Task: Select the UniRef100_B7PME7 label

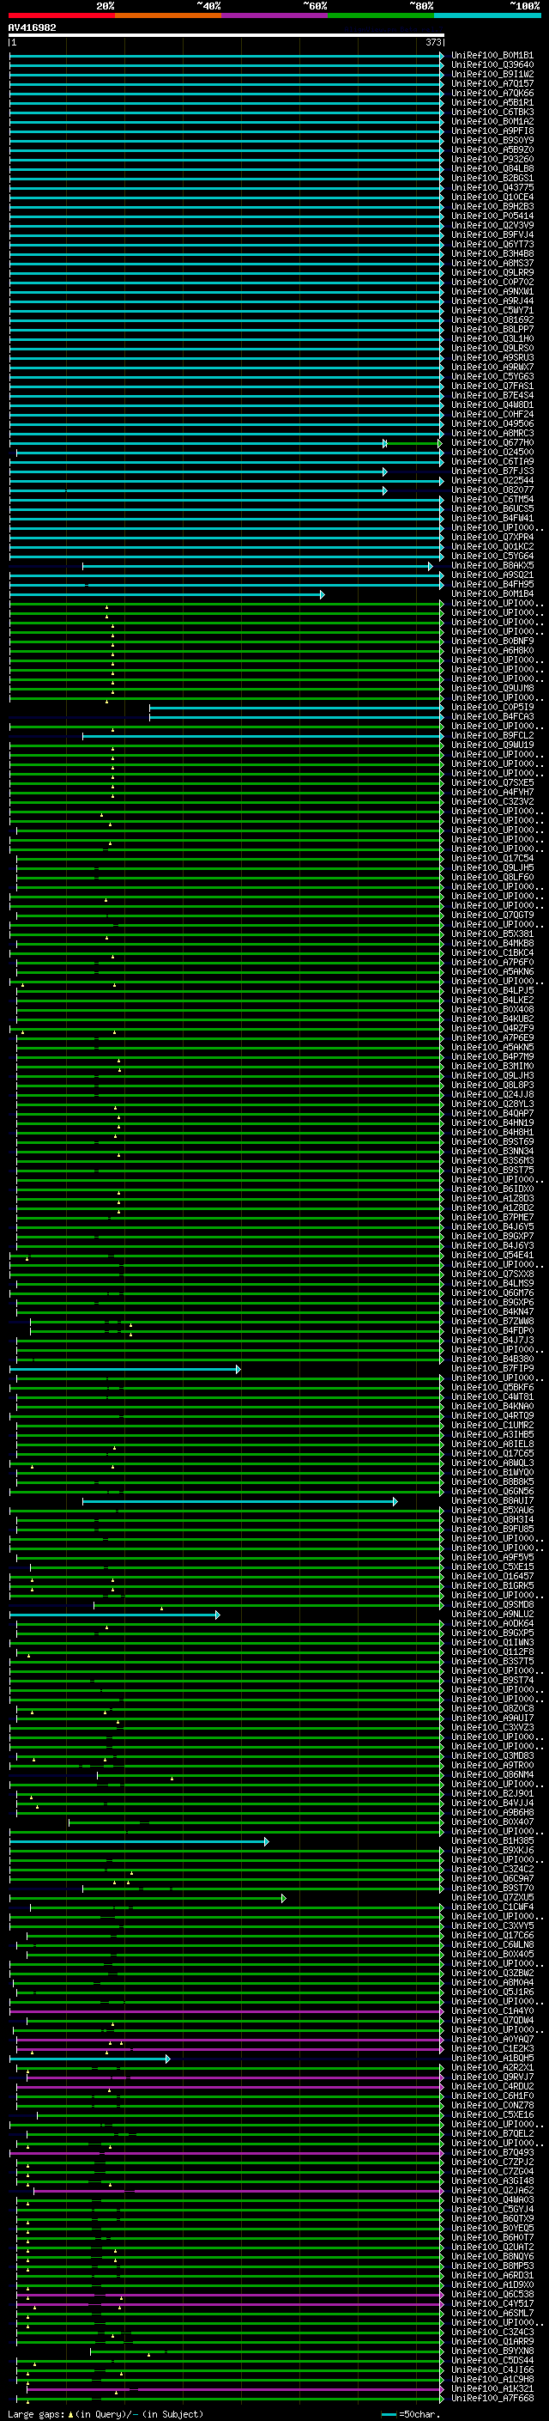Action: (x=492, y=1217)
